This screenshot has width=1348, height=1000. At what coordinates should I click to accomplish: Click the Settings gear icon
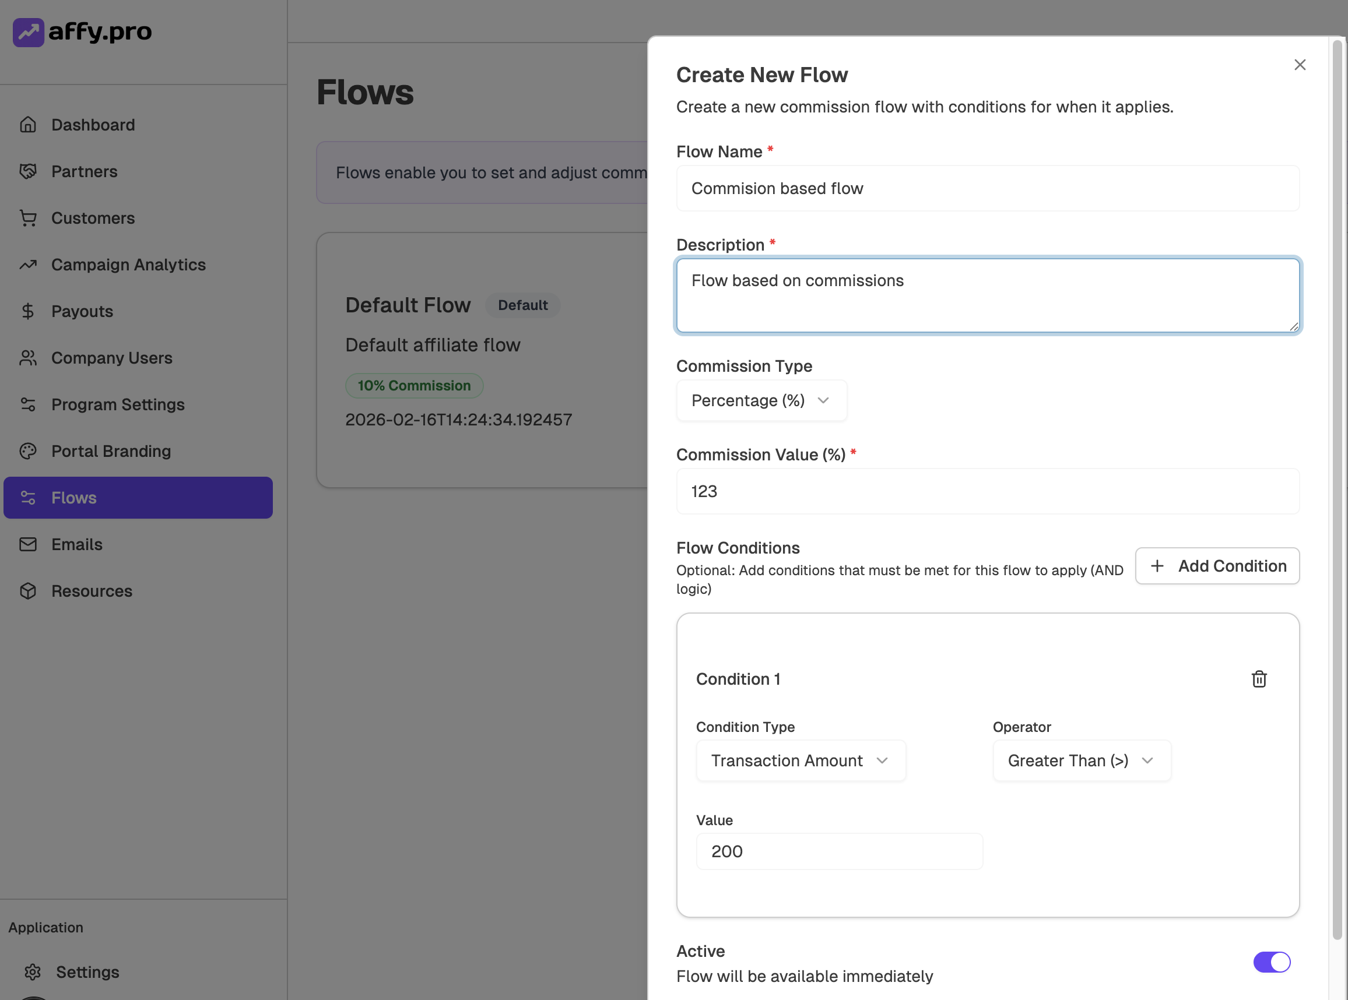coord(33,971)
